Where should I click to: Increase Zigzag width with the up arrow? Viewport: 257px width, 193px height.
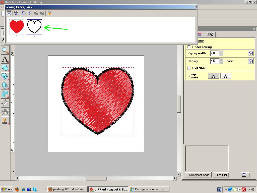click(221, 52)
